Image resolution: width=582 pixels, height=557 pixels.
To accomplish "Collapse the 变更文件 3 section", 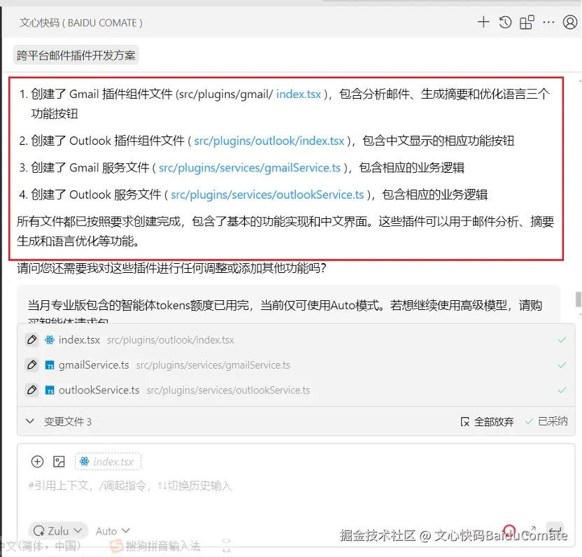I will (x=30, y=421).
